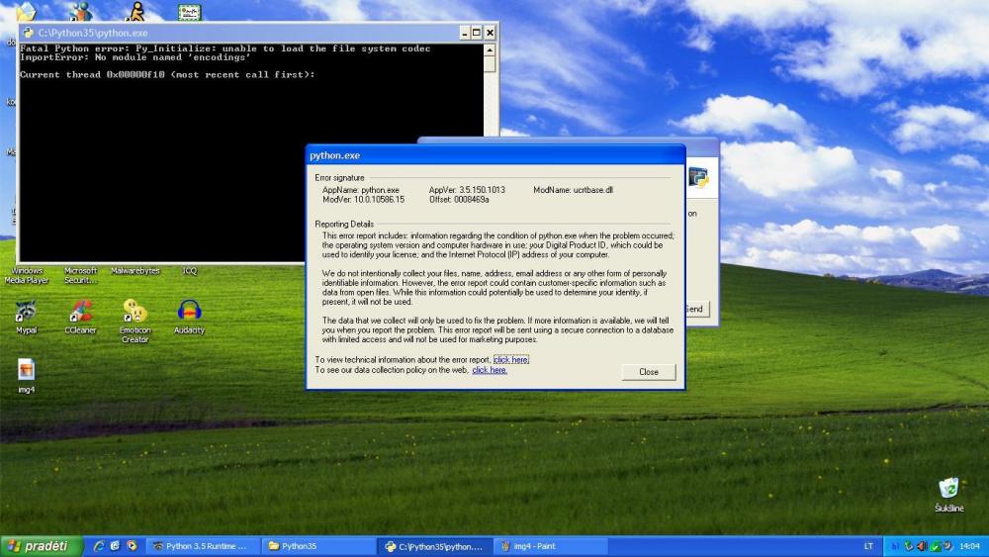The width and height of the screenshot is (989, 557).
Task: Click the Send button behind the dialog
Action: tap(694, 310)
